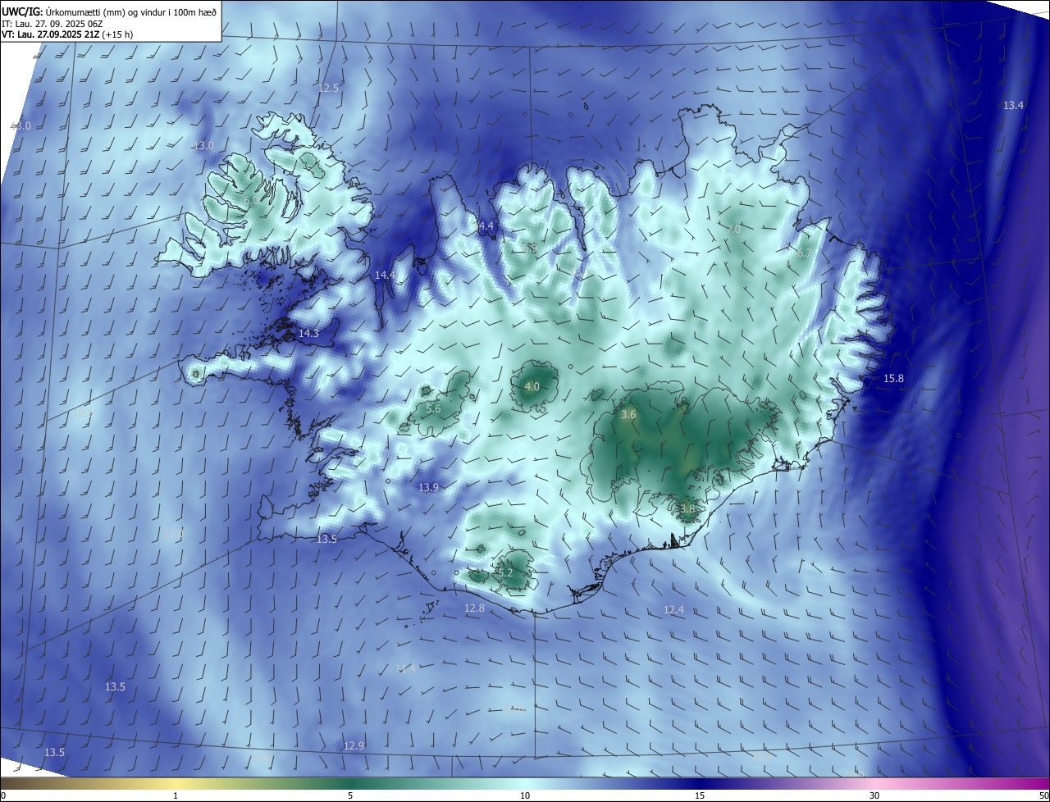
Task: Select the 13.9 value label
Action: [x=429, y=487]
